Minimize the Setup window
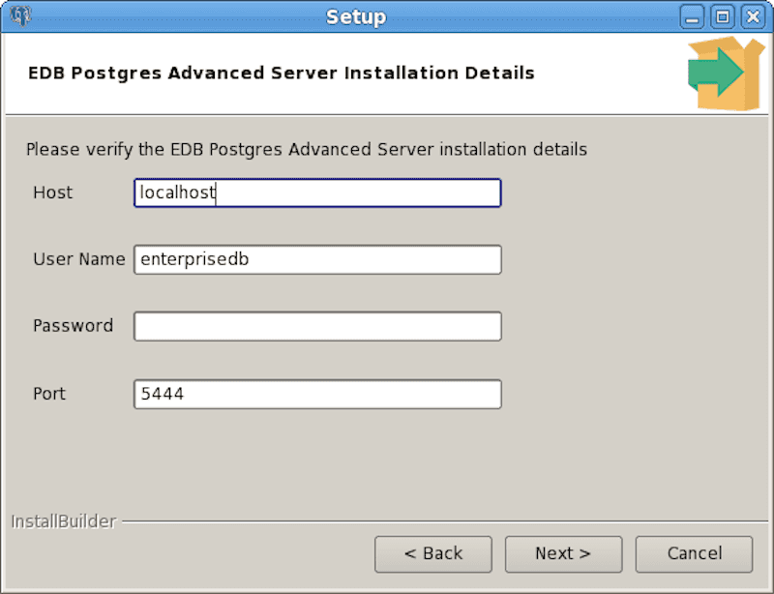The image size is (774, 594). [693, 16]
